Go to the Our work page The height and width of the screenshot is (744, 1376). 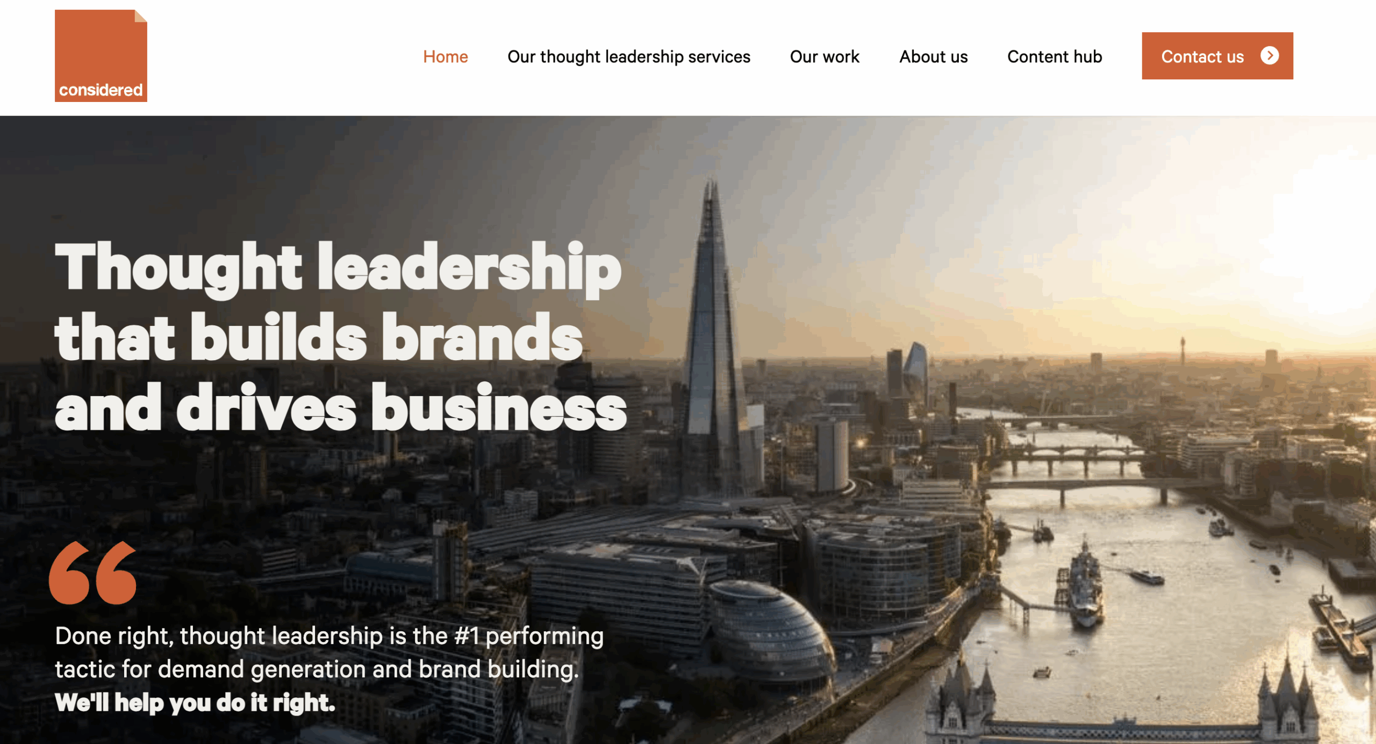pos(825,56)
